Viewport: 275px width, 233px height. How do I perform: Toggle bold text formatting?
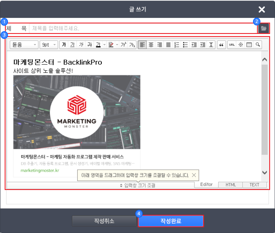click(64, 45)
